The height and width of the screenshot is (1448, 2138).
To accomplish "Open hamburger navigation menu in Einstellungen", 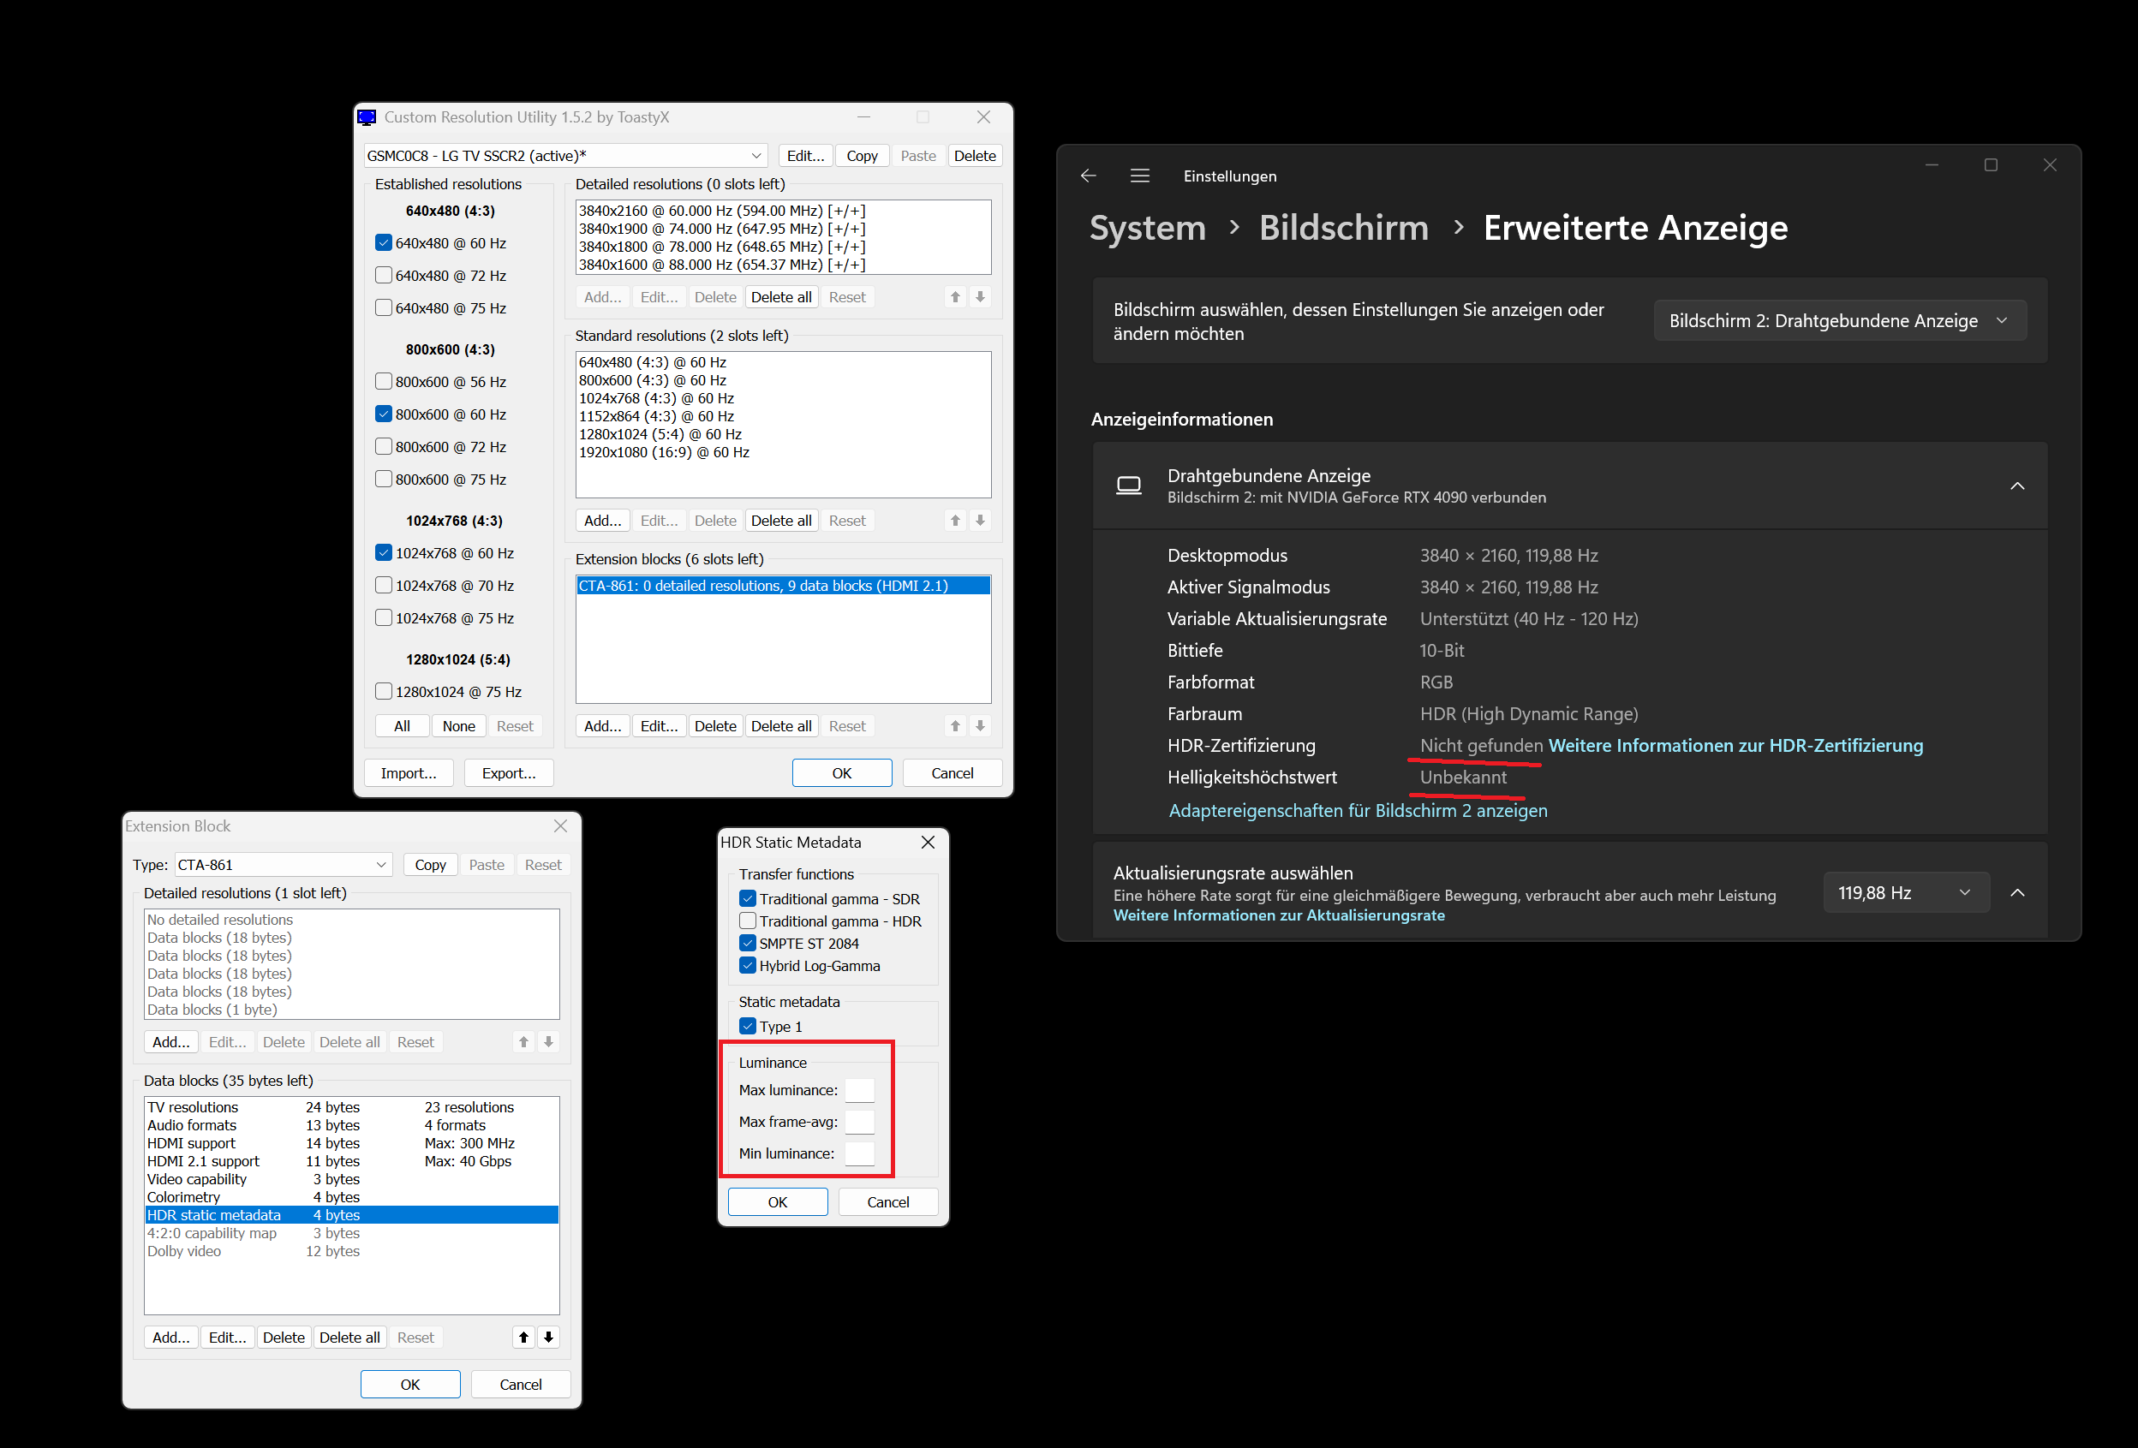I will tap(1140, 176).
